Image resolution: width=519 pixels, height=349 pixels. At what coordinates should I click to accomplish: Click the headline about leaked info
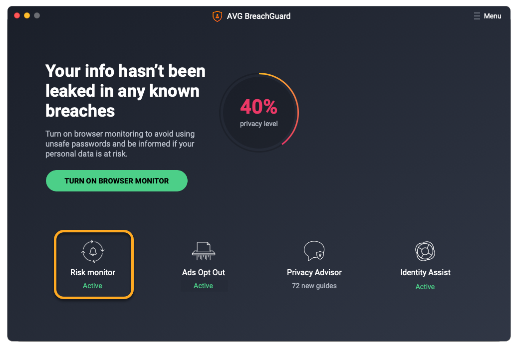[x=125, y=91]
